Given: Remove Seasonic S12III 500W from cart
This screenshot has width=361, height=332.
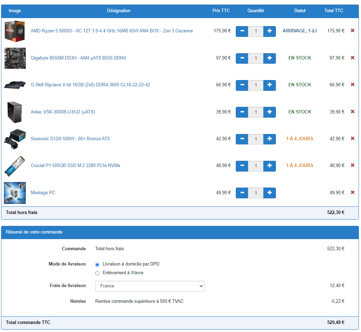Looking at the screenshot, I should [x=353, y=139].
